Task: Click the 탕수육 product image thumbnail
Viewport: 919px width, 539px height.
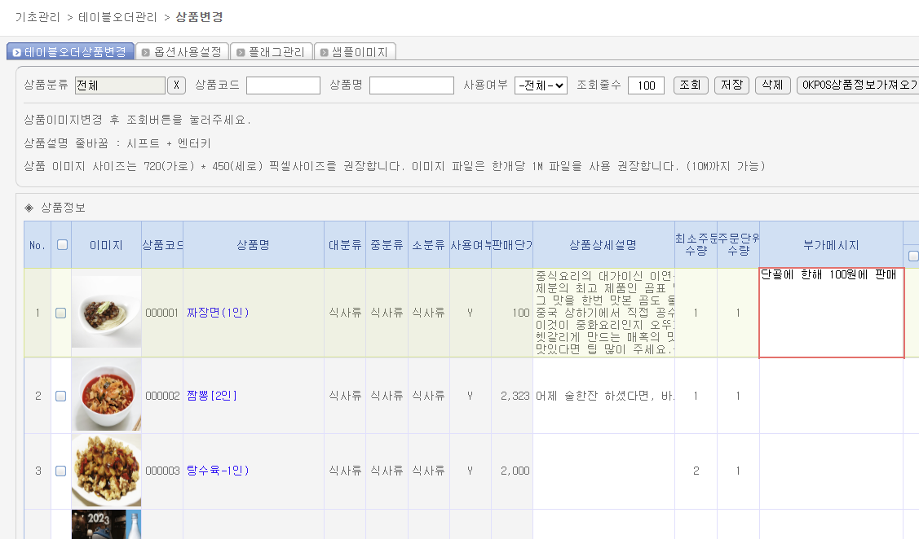Action: coord(106,471)
